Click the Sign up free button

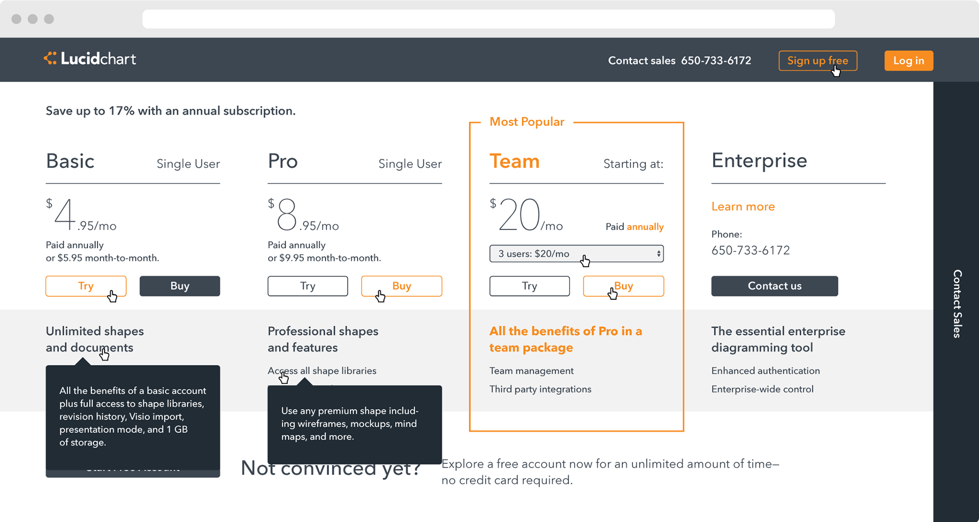[x=817, y=61]
